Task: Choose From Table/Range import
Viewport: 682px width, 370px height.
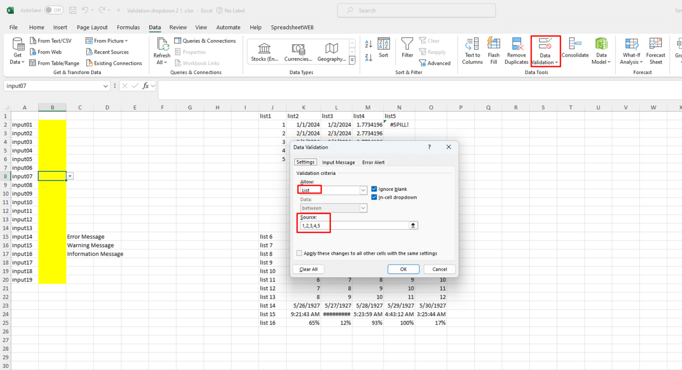Action: (54, 63)
